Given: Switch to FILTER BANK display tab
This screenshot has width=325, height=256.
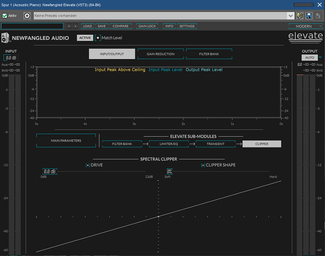Looking at the screenshot, I should pyautogui.click(x=209, y=54).
